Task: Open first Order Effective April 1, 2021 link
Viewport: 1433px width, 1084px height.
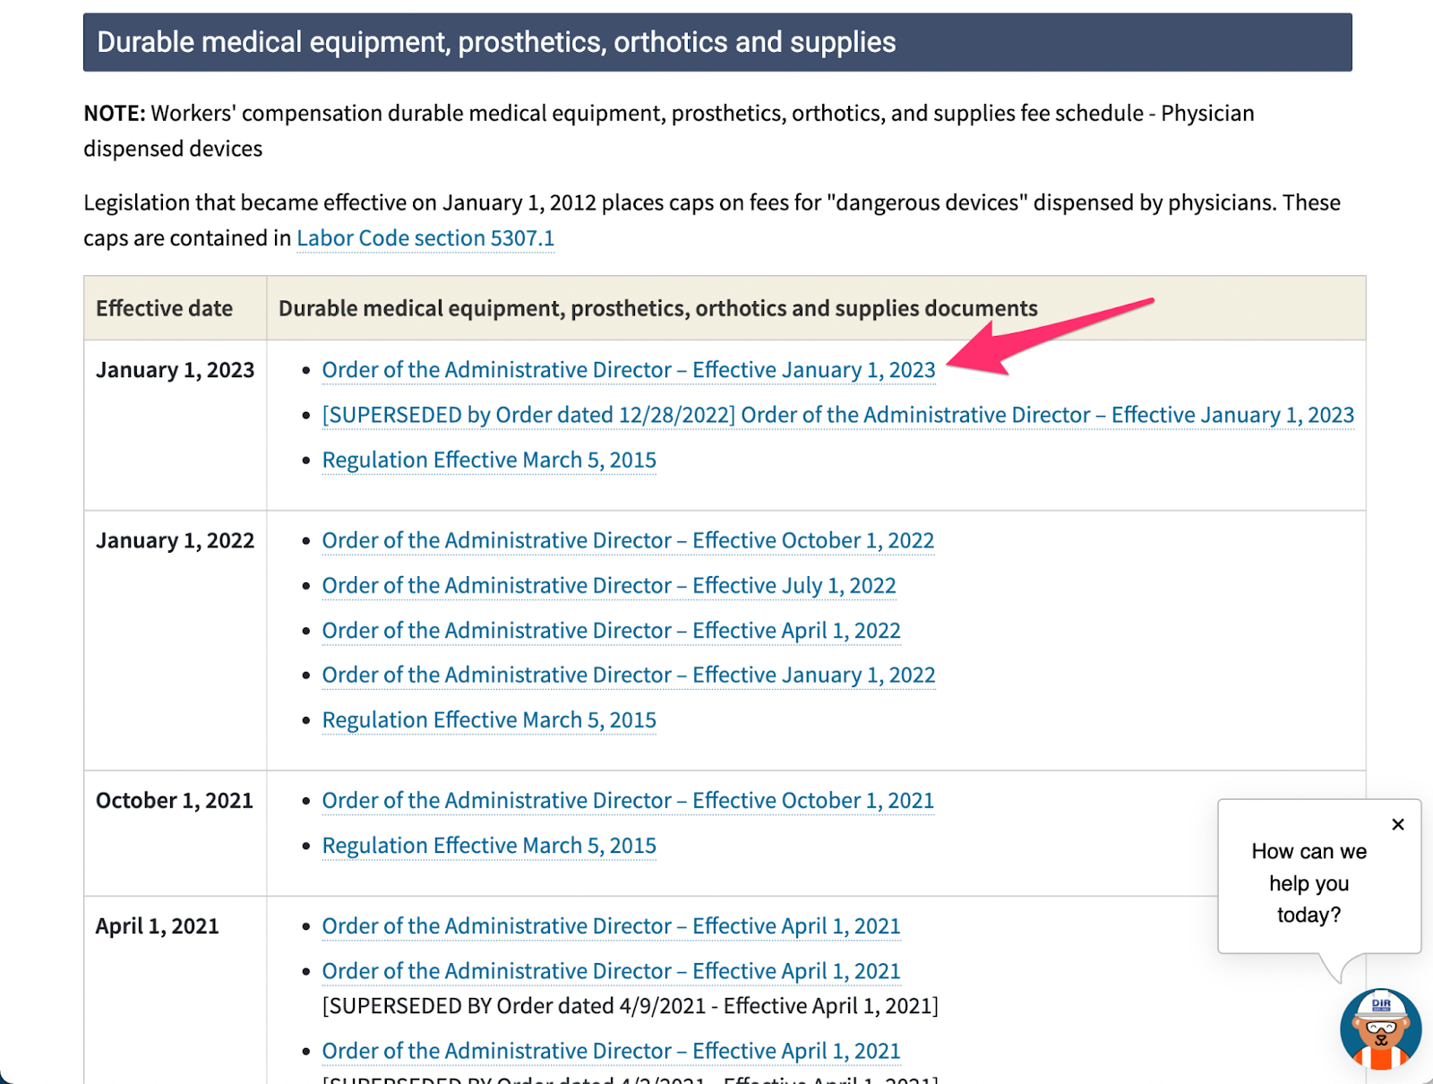Action: coord(612,925)
